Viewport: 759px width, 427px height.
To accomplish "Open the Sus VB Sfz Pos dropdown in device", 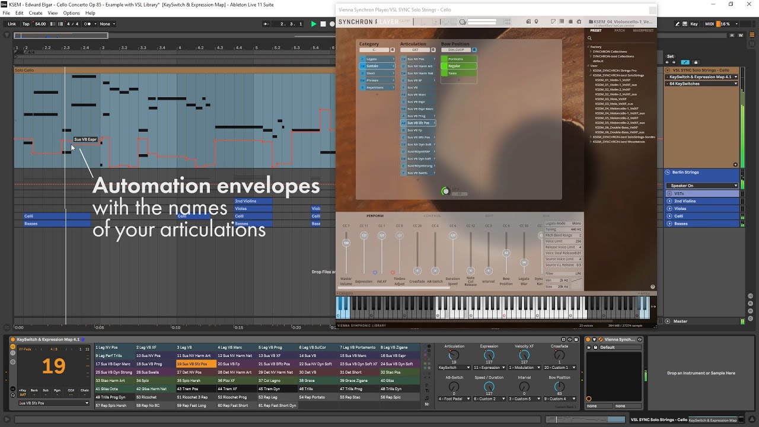I will 53,403.
